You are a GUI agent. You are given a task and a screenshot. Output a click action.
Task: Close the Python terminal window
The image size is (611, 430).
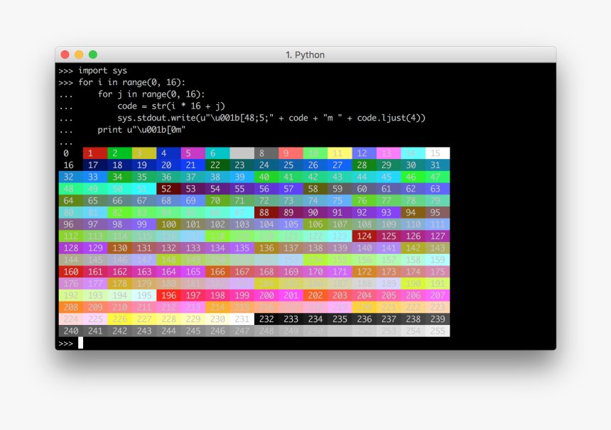pos(65,55)
